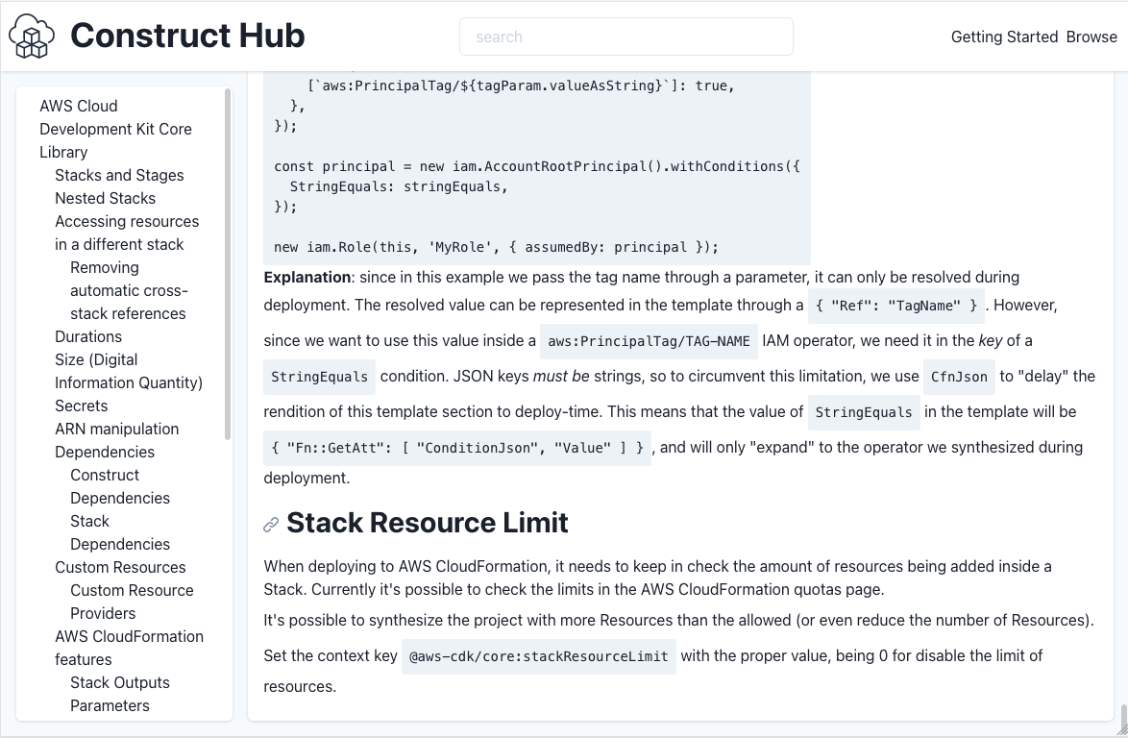
Task: Expand the Dependencies section
Action: click(104, 452)
